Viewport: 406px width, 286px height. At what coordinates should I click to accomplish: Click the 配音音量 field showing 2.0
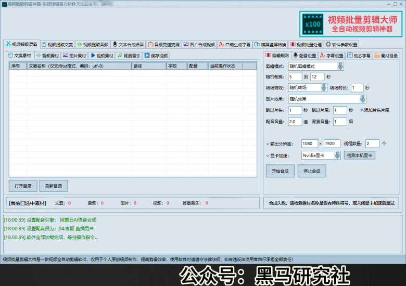pos(295,122)
